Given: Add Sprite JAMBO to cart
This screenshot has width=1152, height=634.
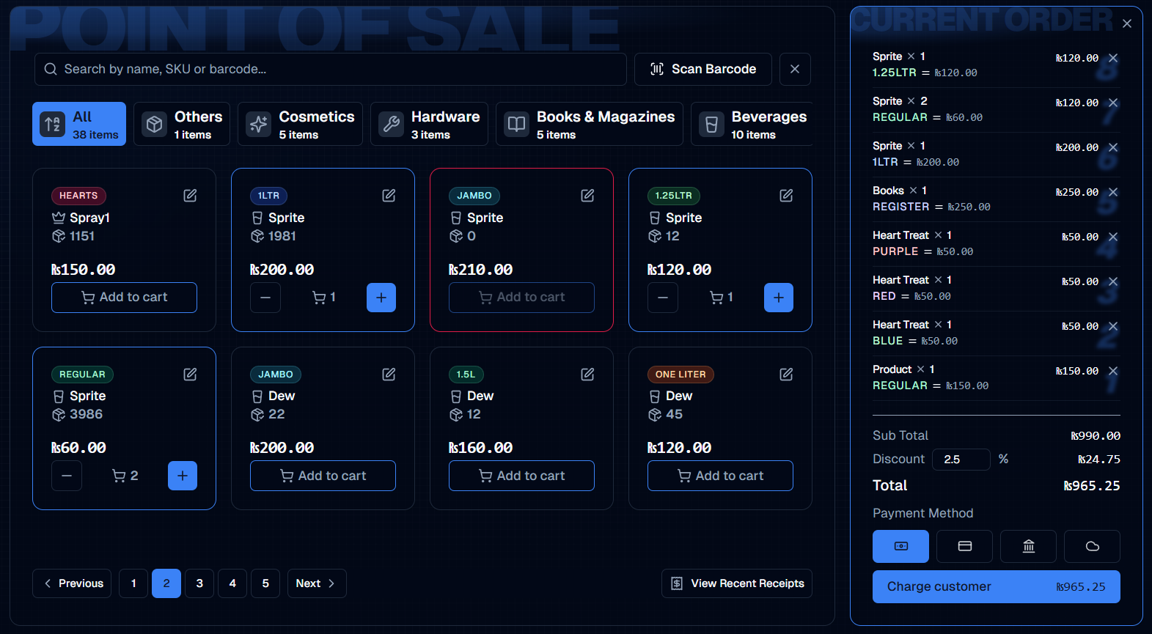Looking at the screenshot, I should click(x=521, y=298).
